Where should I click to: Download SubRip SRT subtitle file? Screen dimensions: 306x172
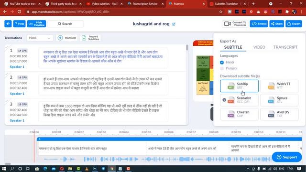239,86
